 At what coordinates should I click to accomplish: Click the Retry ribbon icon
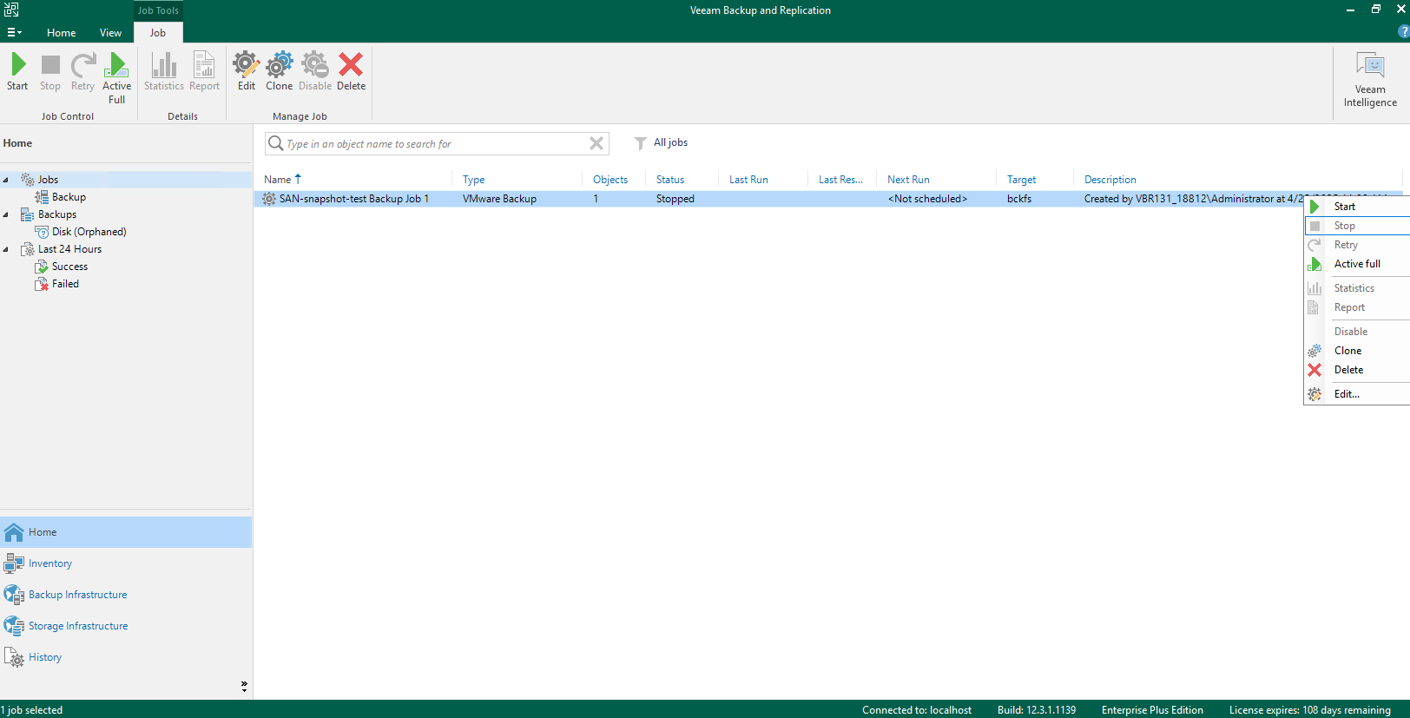[x=82, y=65]
